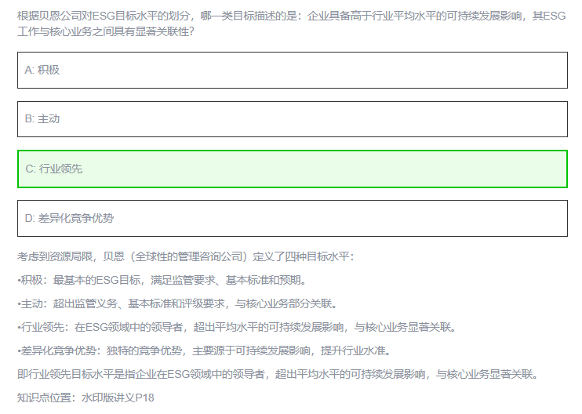Select answer option B: 主动

coord(293,119)
